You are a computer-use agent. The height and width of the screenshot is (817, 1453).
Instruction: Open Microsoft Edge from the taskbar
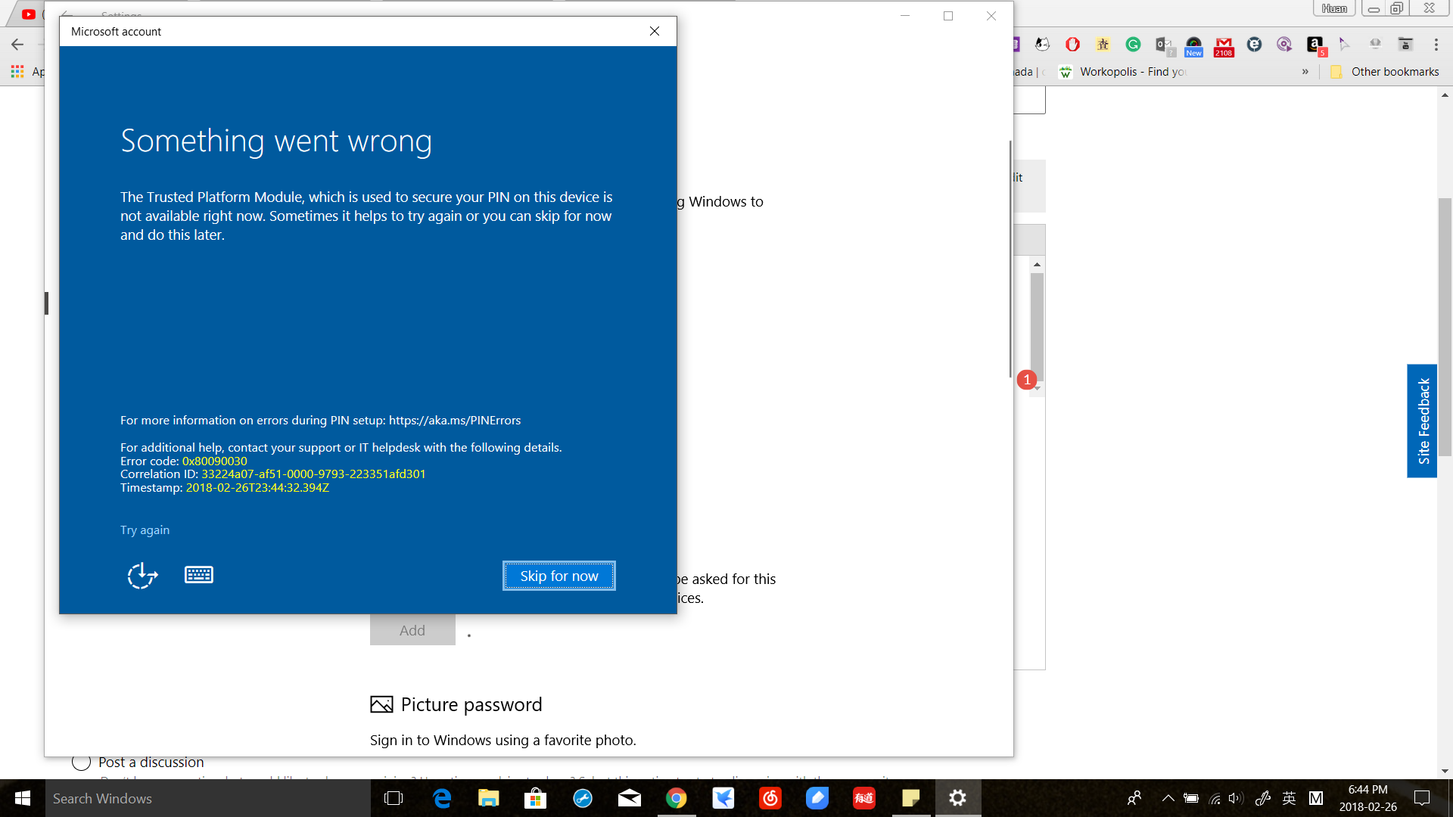(x=442, y=798)
